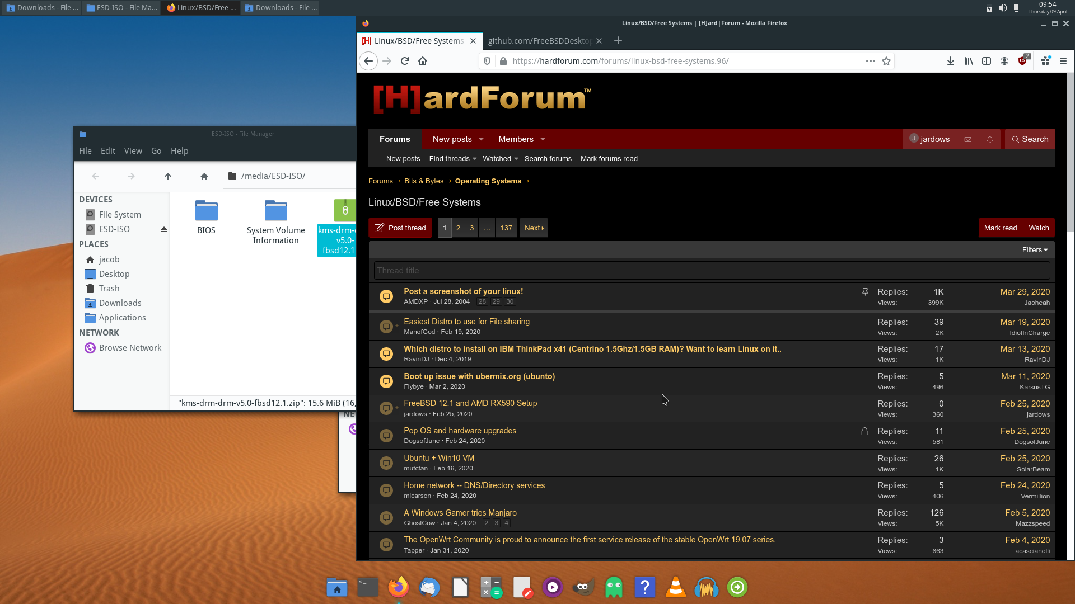The width and height of the screenshot is (1075, 604).
Task: Click the Firefox home icon
Action: [423, 61]
